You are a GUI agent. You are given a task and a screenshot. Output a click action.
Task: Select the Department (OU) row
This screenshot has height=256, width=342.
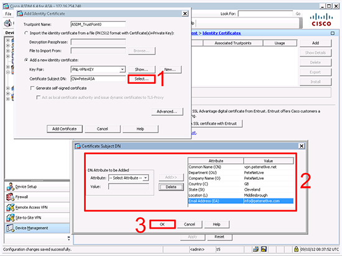tap(241, 172)
